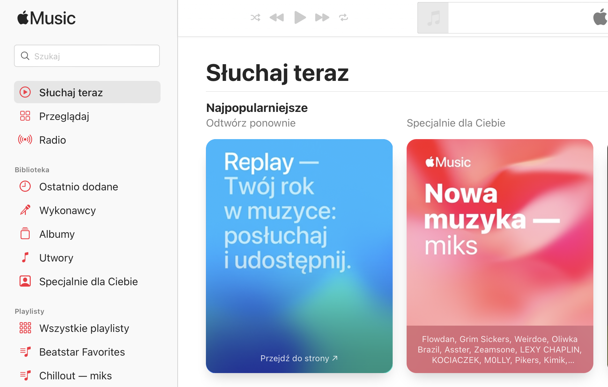This screenshot has width=608, height=387.
Task: Click the Wszystkie playlisty grid icon
Action: tap(25, 328)
